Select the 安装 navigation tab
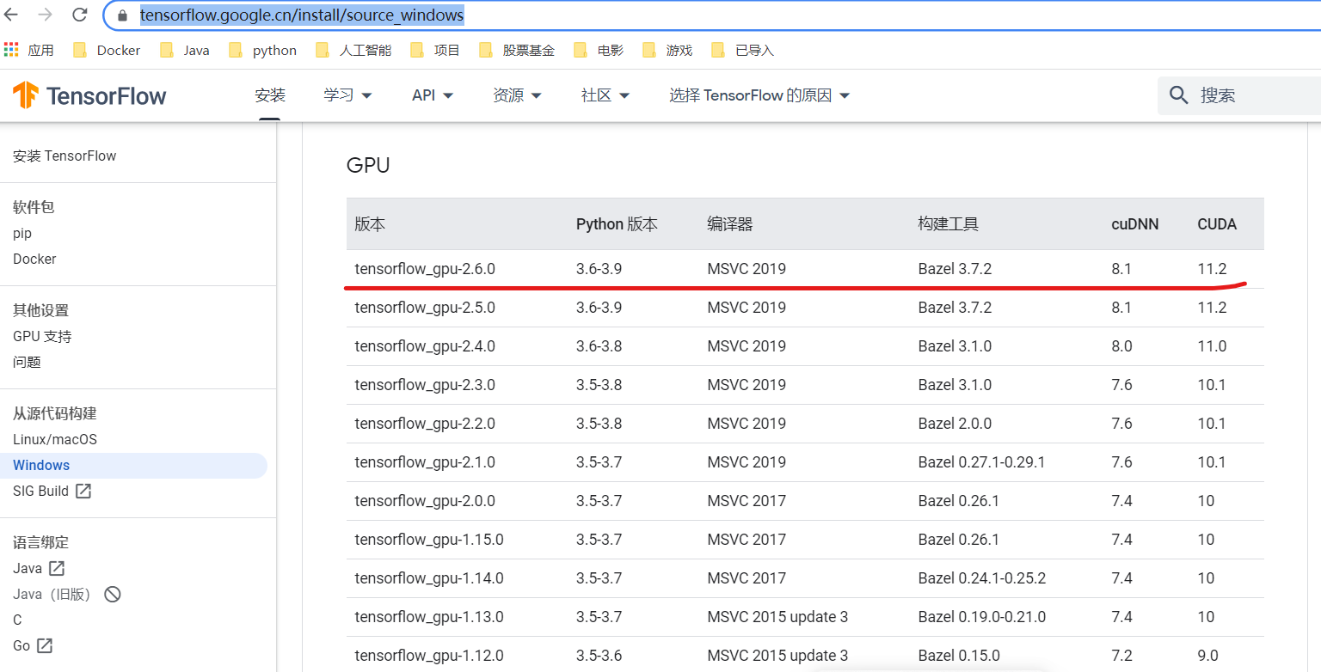This screenshot has width=1321, height=672. pos(270,95)
